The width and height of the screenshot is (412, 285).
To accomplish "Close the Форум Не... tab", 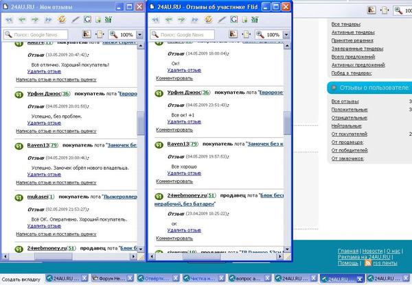I will (130, 278).
